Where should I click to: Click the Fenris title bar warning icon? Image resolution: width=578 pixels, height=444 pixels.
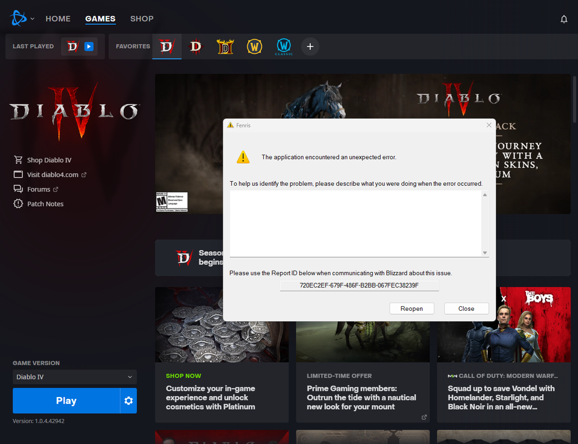pos(230,125)
